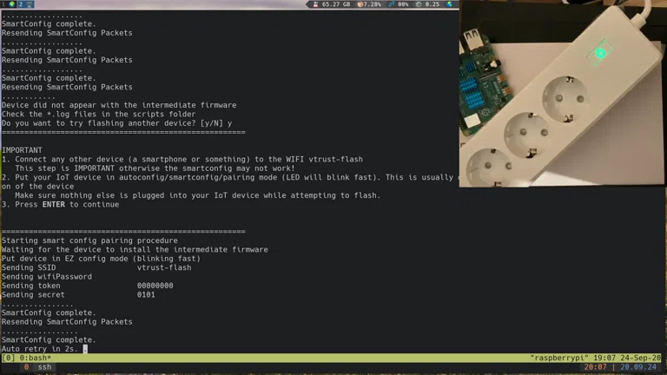Click the "flashing another device? [y/N]" prompt line

[x=116, y=123]
